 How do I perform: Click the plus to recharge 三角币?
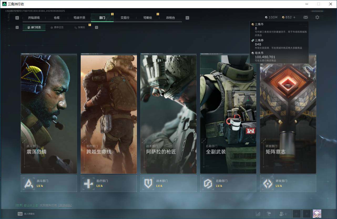[294, 17]
